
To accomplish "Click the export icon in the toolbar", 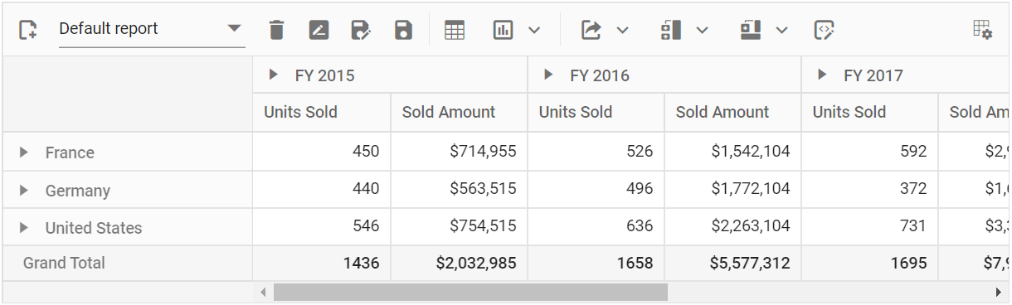I will point(591,31).
